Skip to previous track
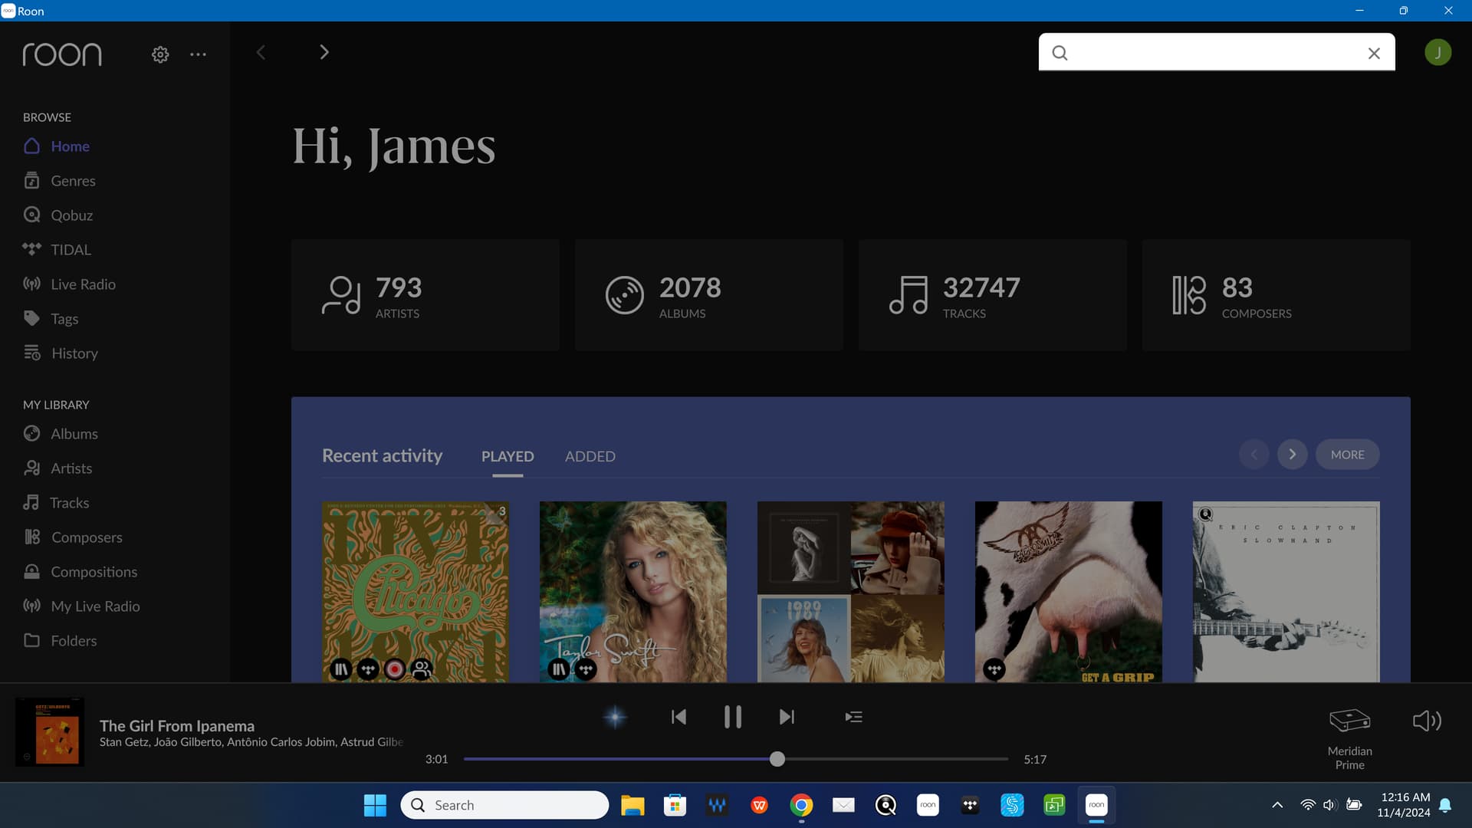 click(x=678, y=717)
